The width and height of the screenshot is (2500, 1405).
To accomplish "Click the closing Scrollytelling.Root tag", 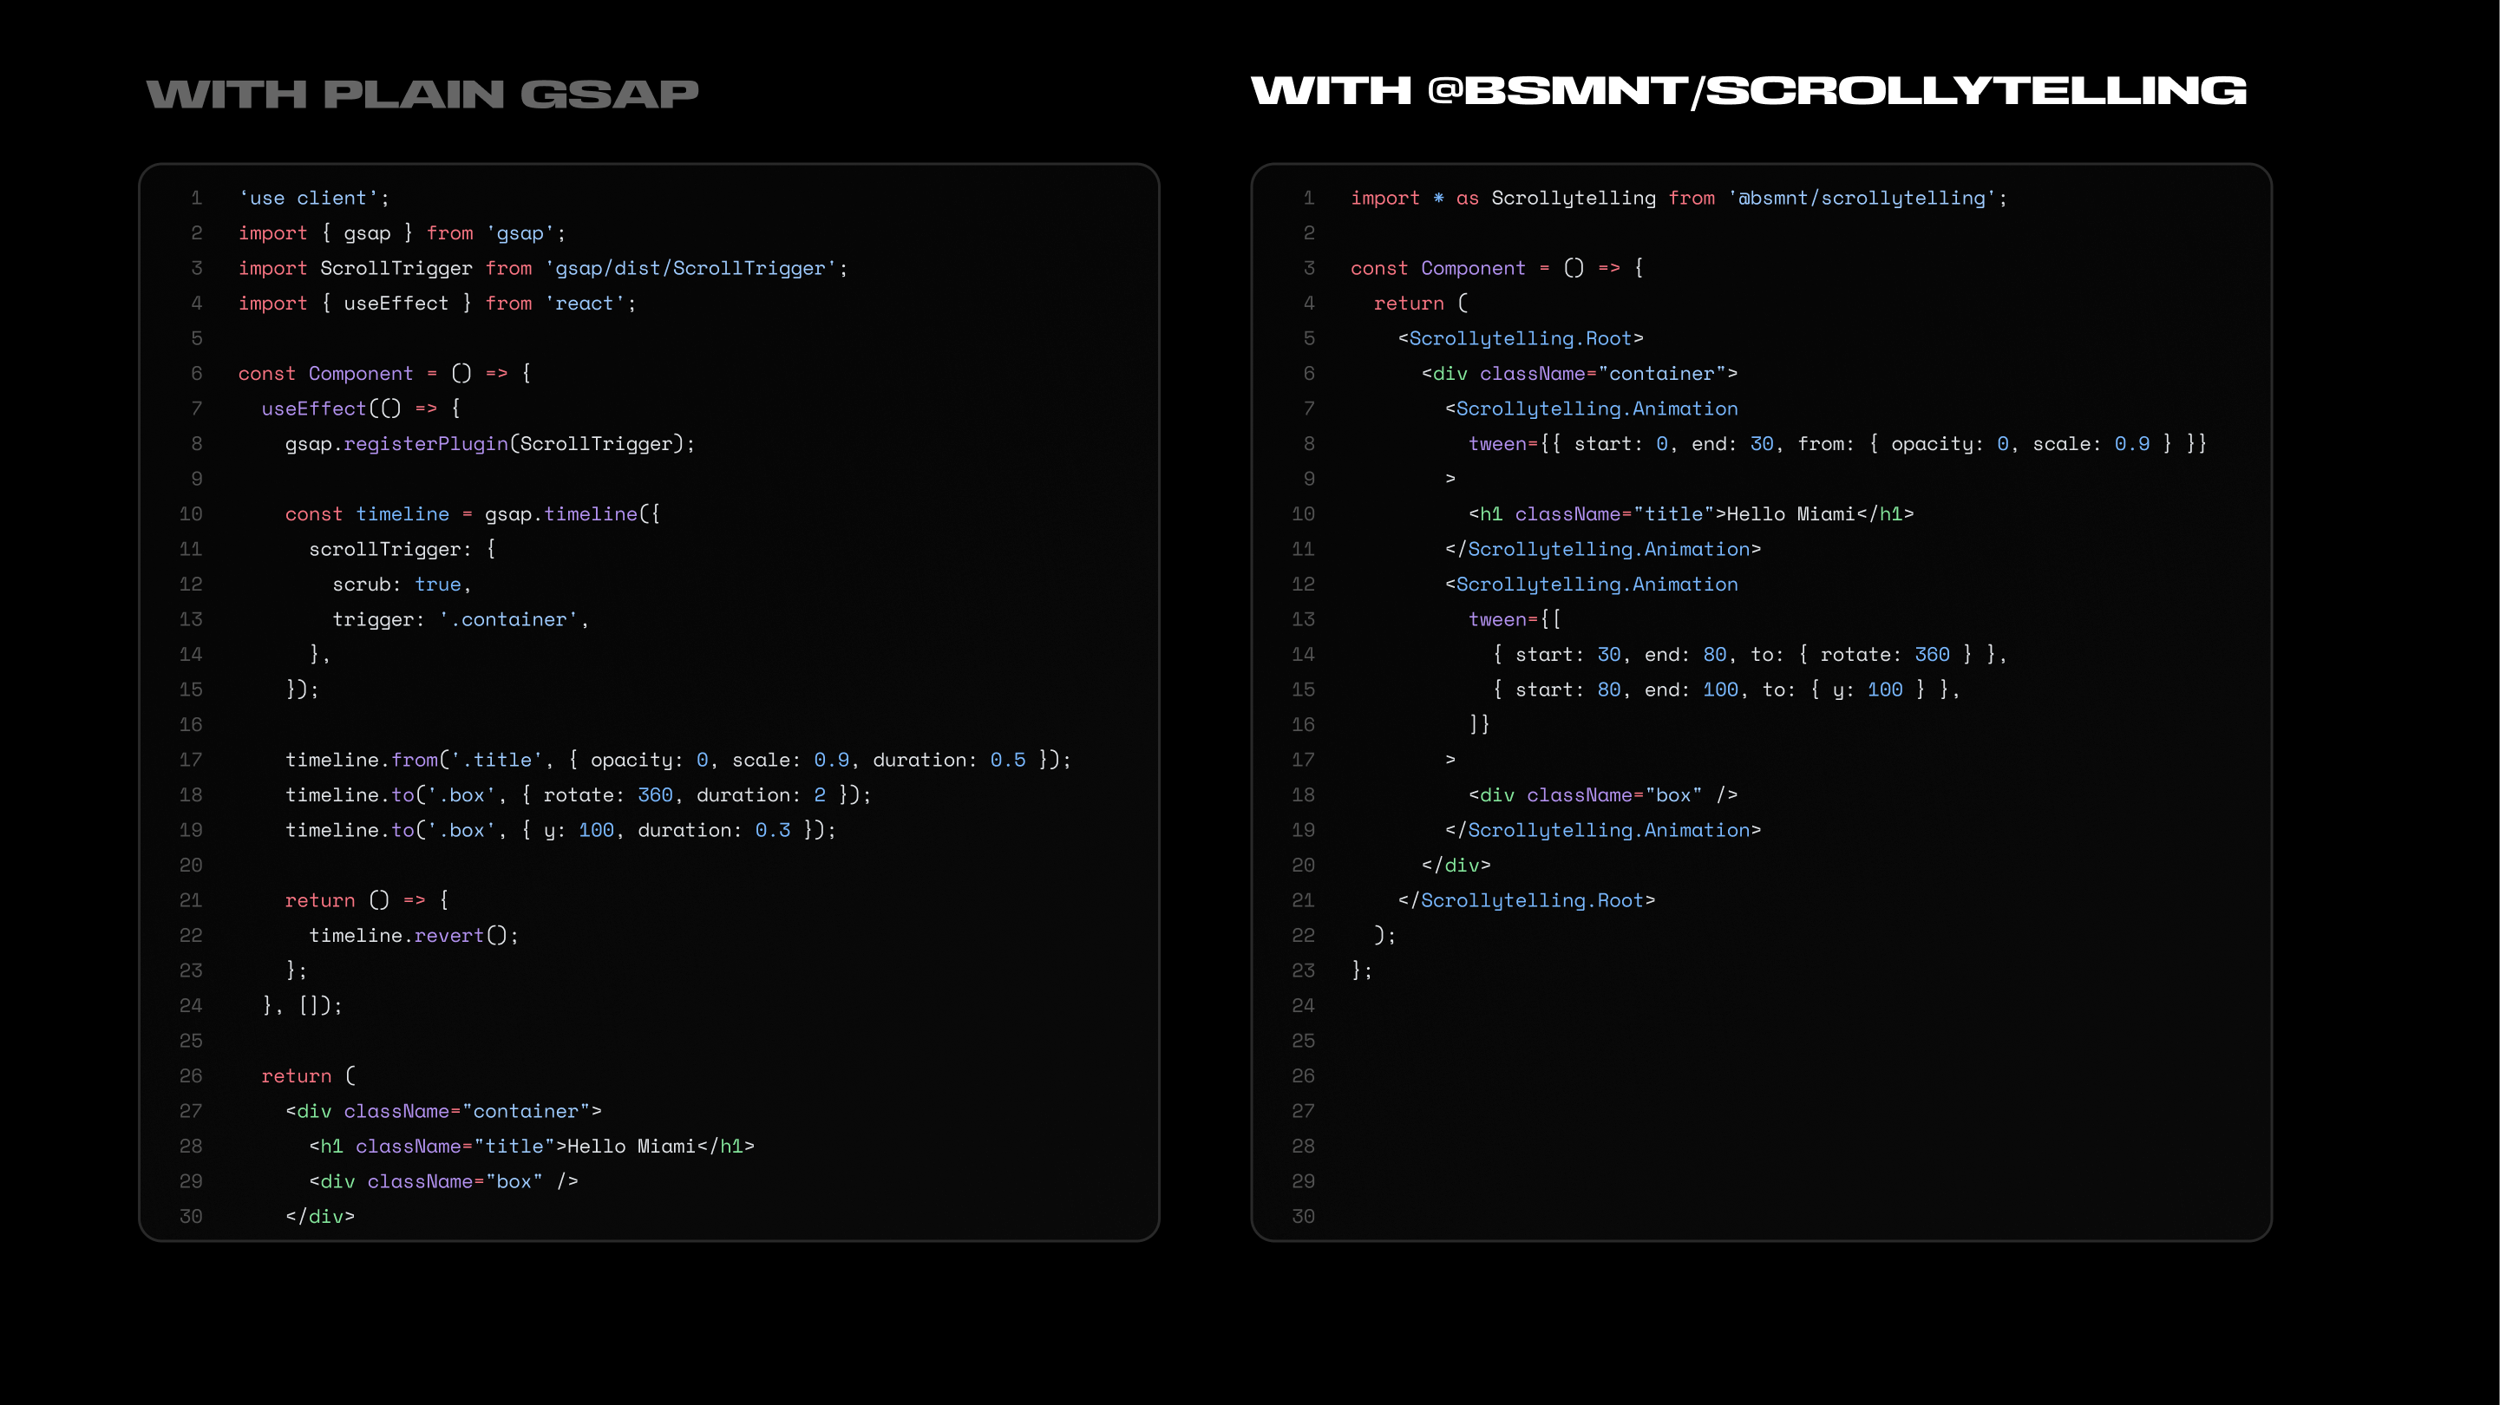I will coord(1526,900).
